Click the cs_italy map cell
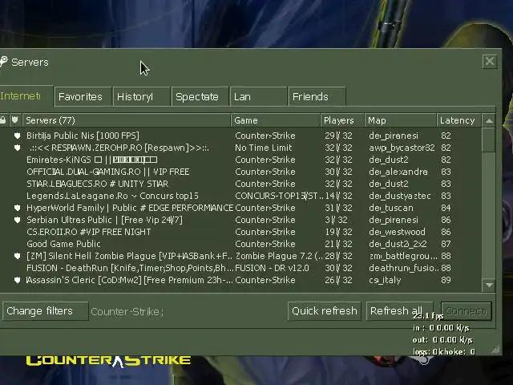 click(385, 281)
